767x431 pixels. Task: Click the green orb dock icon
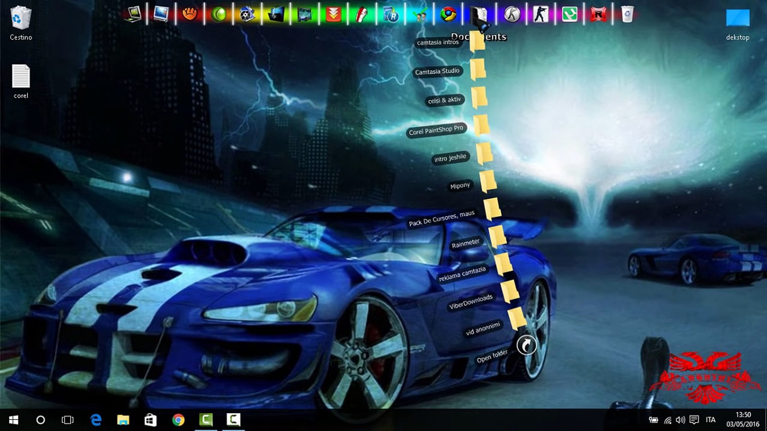point(219,15)
